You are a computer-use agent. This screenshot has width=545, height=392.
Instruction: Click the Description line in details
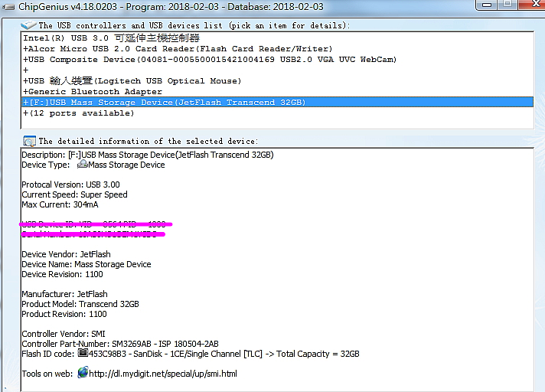coord(148,155)
